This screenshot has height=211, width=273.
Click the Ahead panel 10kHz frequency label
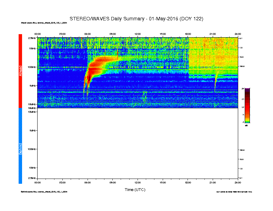(32, 48)
